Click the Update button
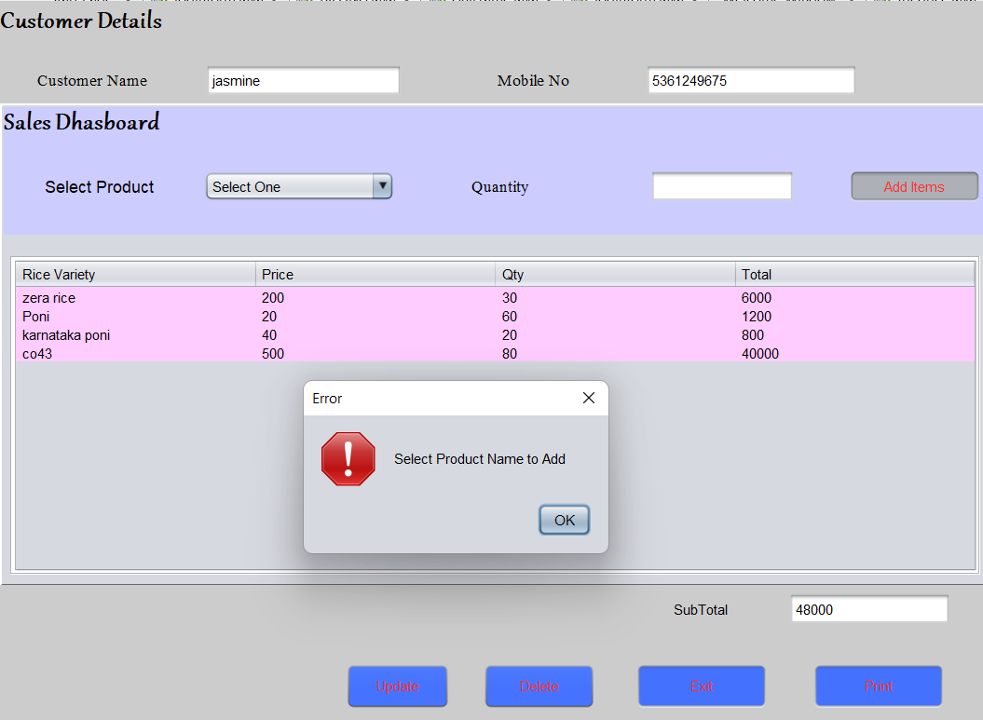 (x=397, y=686)
